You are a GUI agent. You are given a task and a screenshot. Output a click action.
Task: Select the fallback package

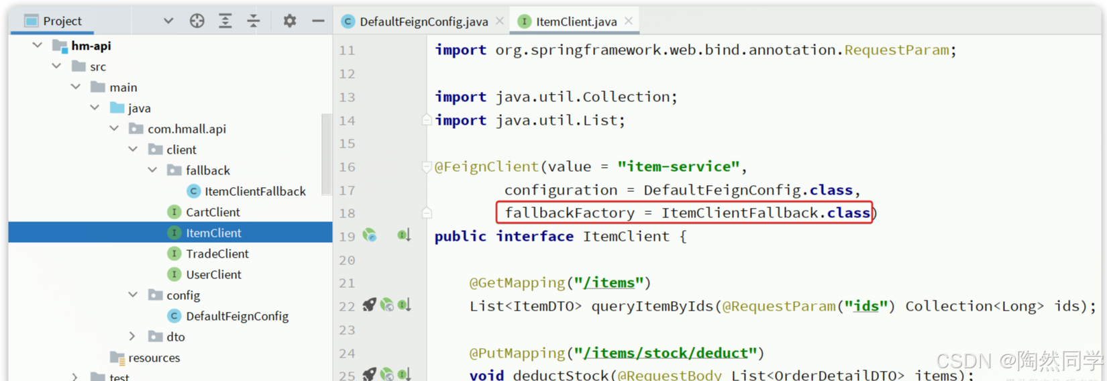click(x=208, y=170)
